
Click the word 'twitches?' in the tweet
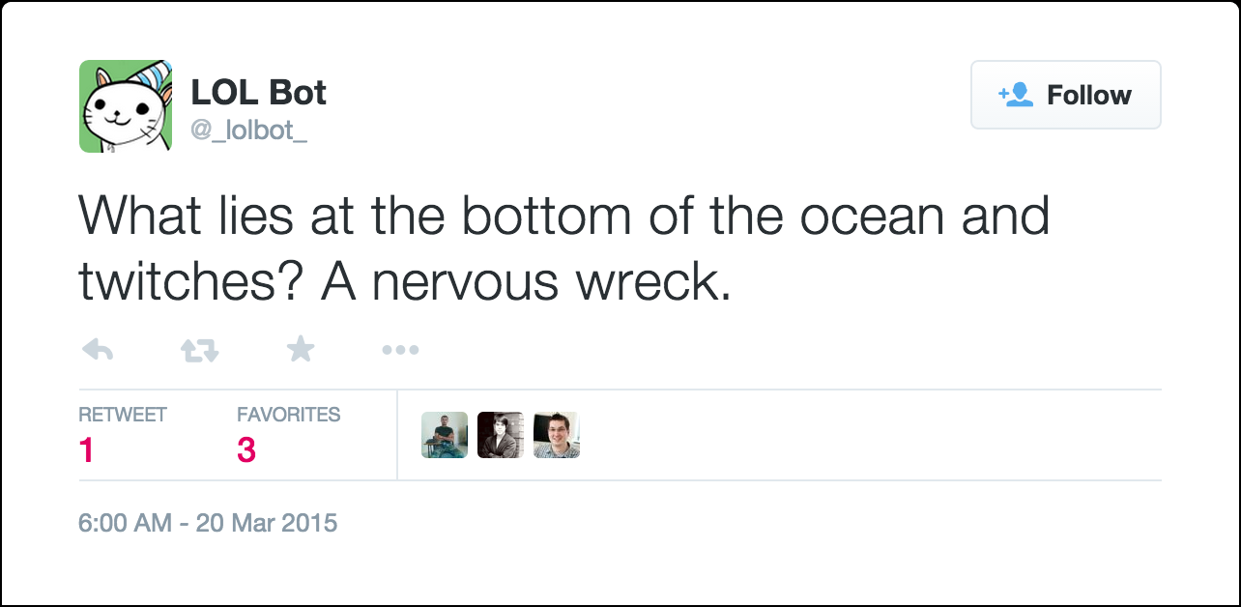[x=193, y=280]
